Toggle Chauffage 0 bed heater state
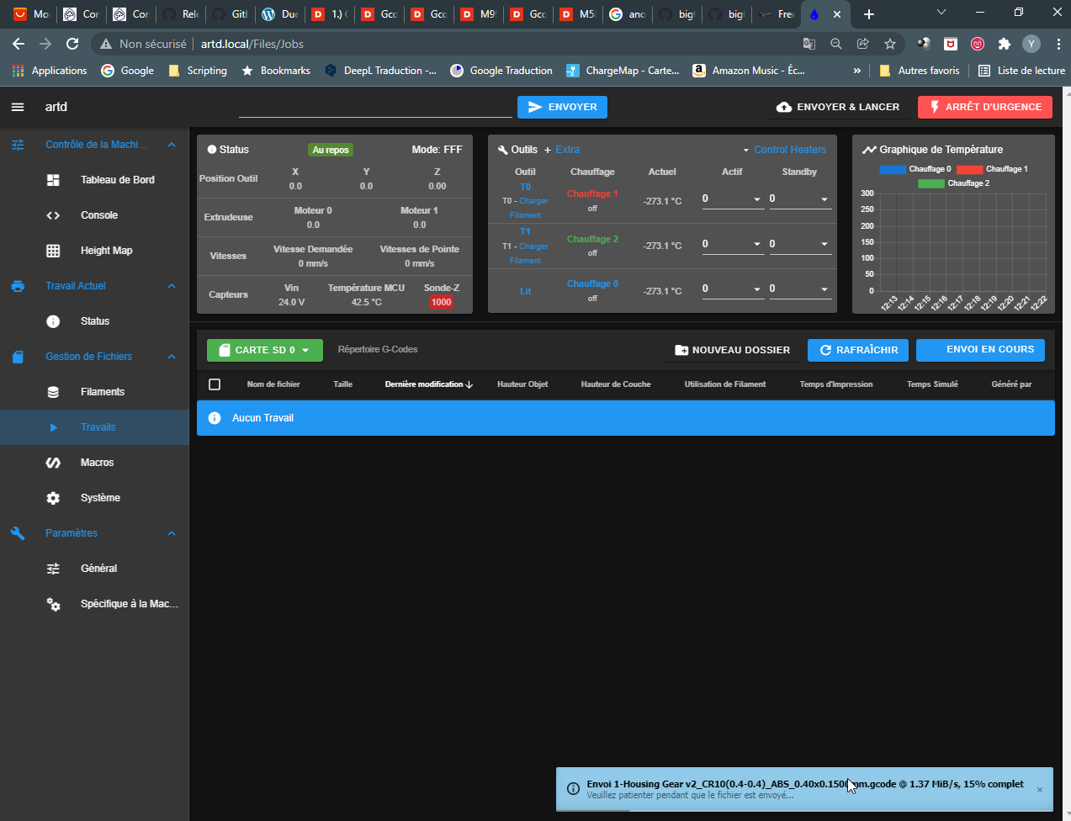 click(592, 283)
